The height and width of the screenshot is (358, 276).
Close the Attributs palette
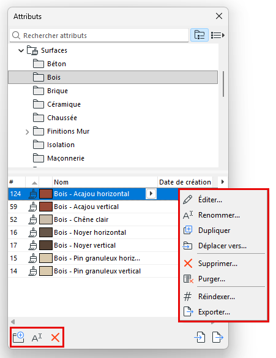[x=219, y=16]
